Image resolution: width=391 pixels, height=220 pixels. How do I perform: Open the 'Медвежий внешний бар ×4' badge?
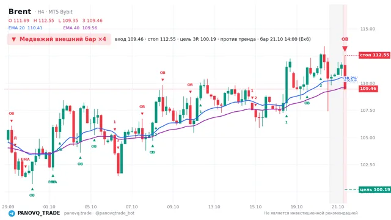pyautogui.click(x=59, y=39)
